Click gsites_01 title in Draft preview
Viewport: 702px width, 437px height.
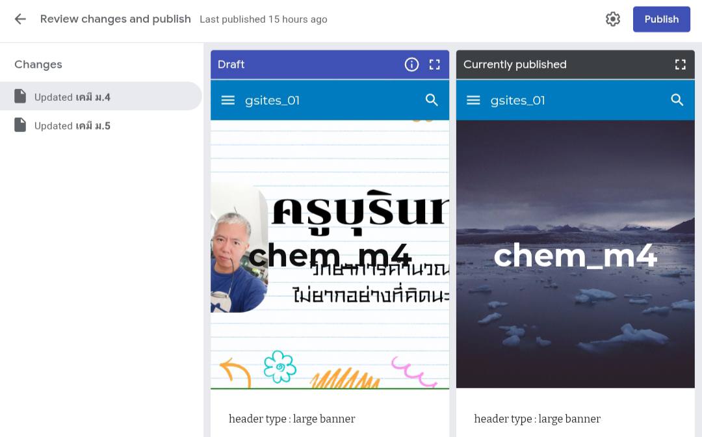click(x=272, y=100)
